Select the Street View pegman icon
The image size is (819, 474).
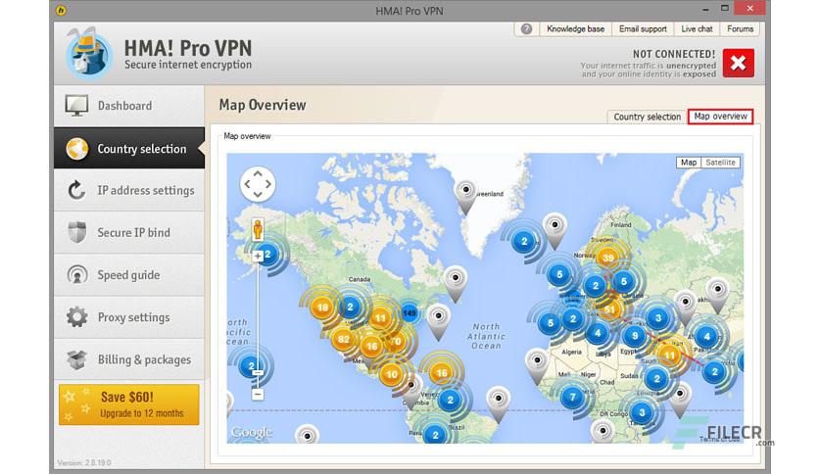(258, 229)
